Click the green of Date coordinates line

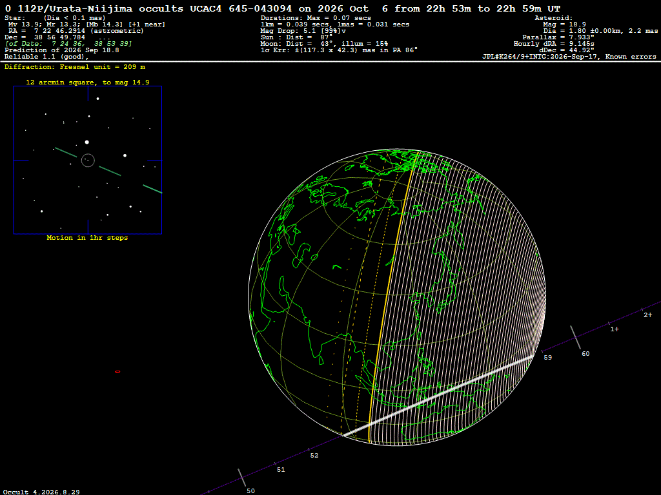pos(68,44)
